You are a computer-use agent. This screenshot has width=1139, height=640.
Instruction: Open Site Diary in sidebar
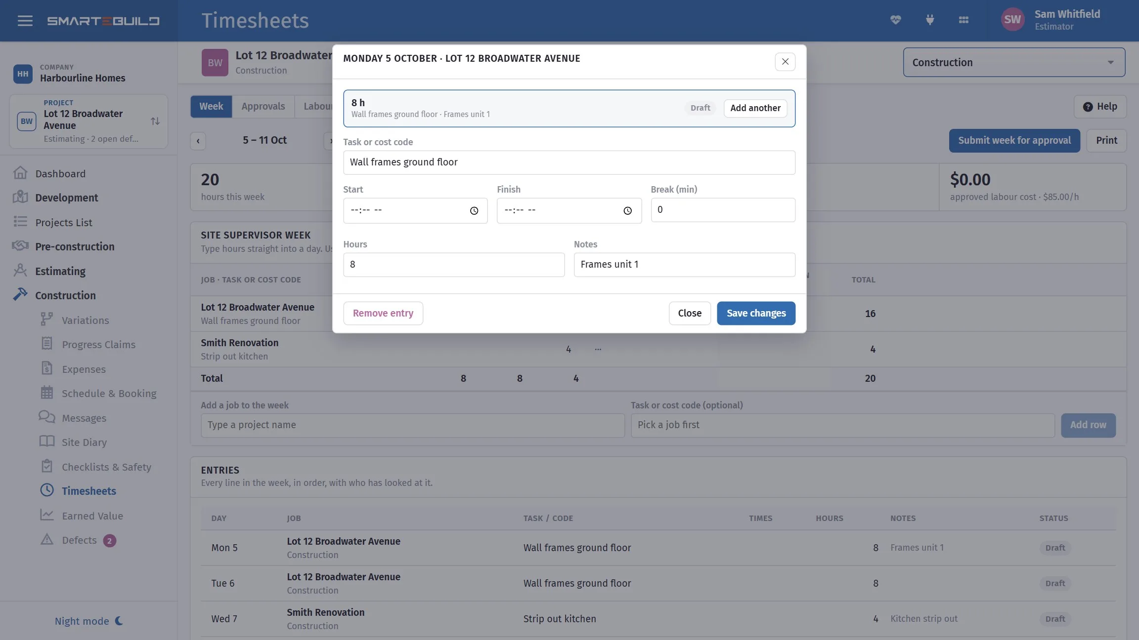[x=84, y=442]
